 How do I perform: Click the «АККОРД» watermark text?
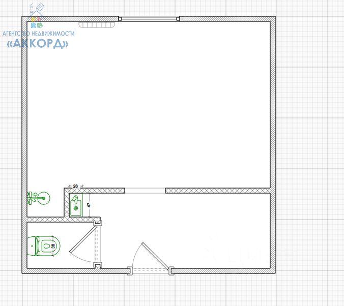[x=38, y=44]
